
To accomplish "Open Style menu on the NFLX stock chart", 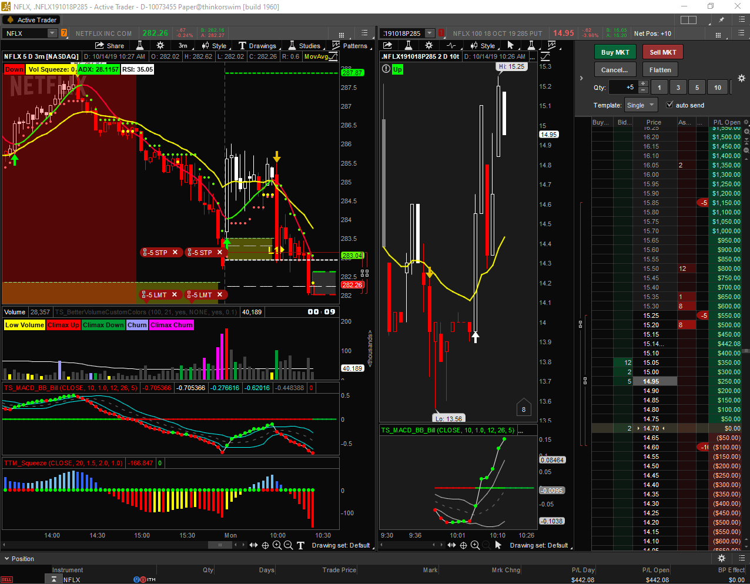I will click(214, 46).
